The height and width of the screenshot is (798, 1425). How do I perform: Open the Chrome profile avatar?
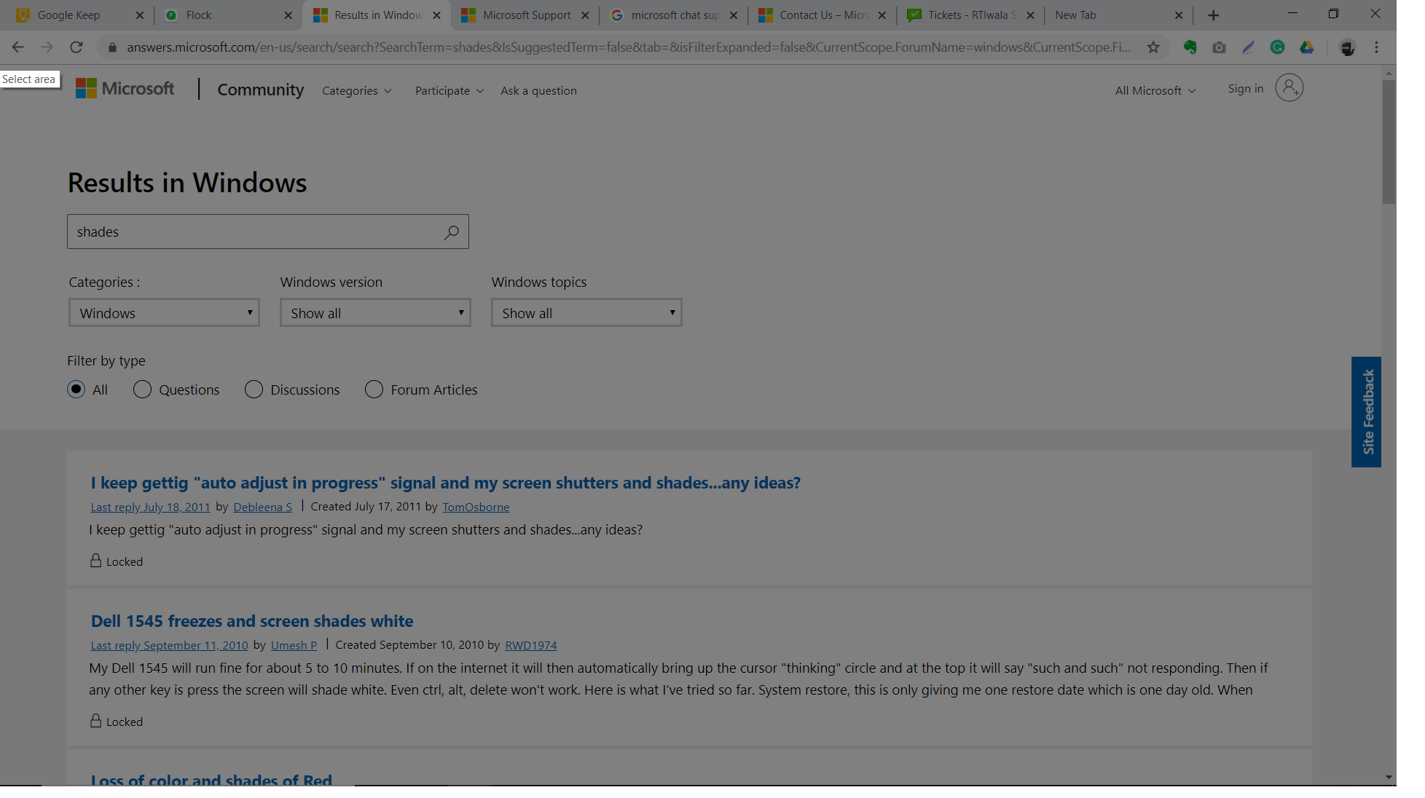1348,48
